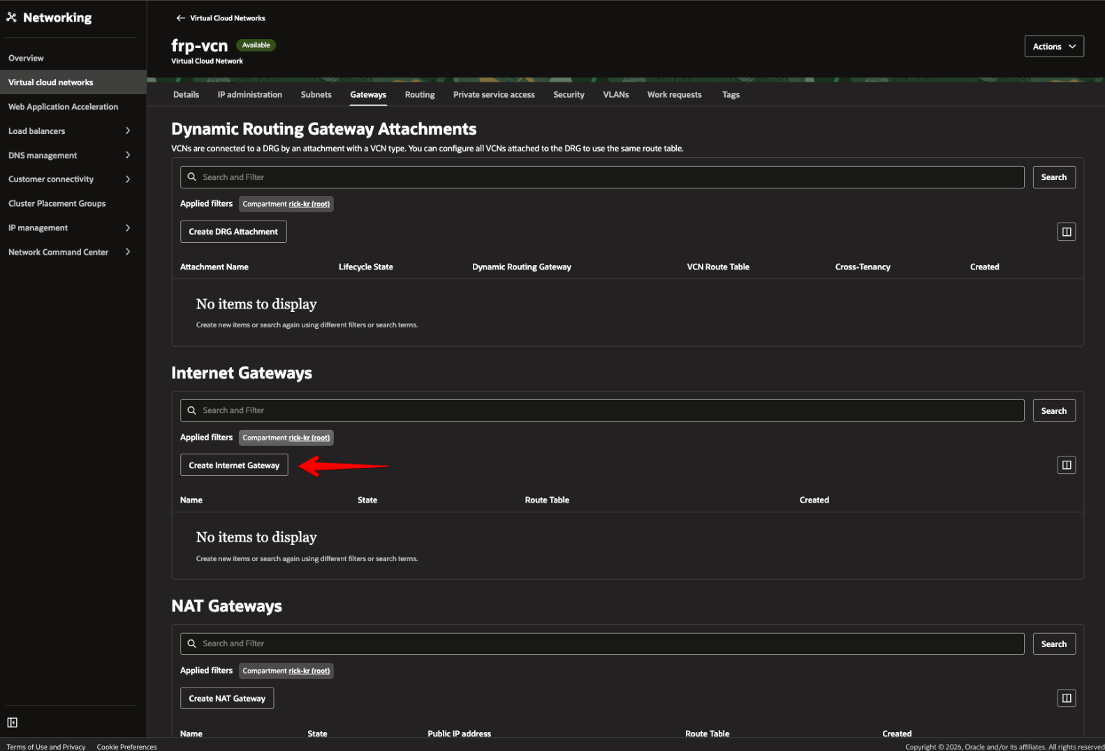Image resolution: width=1105 pixels, height=751 pixels.
Task: Open the Tags tab
Action: pos(731,95)
